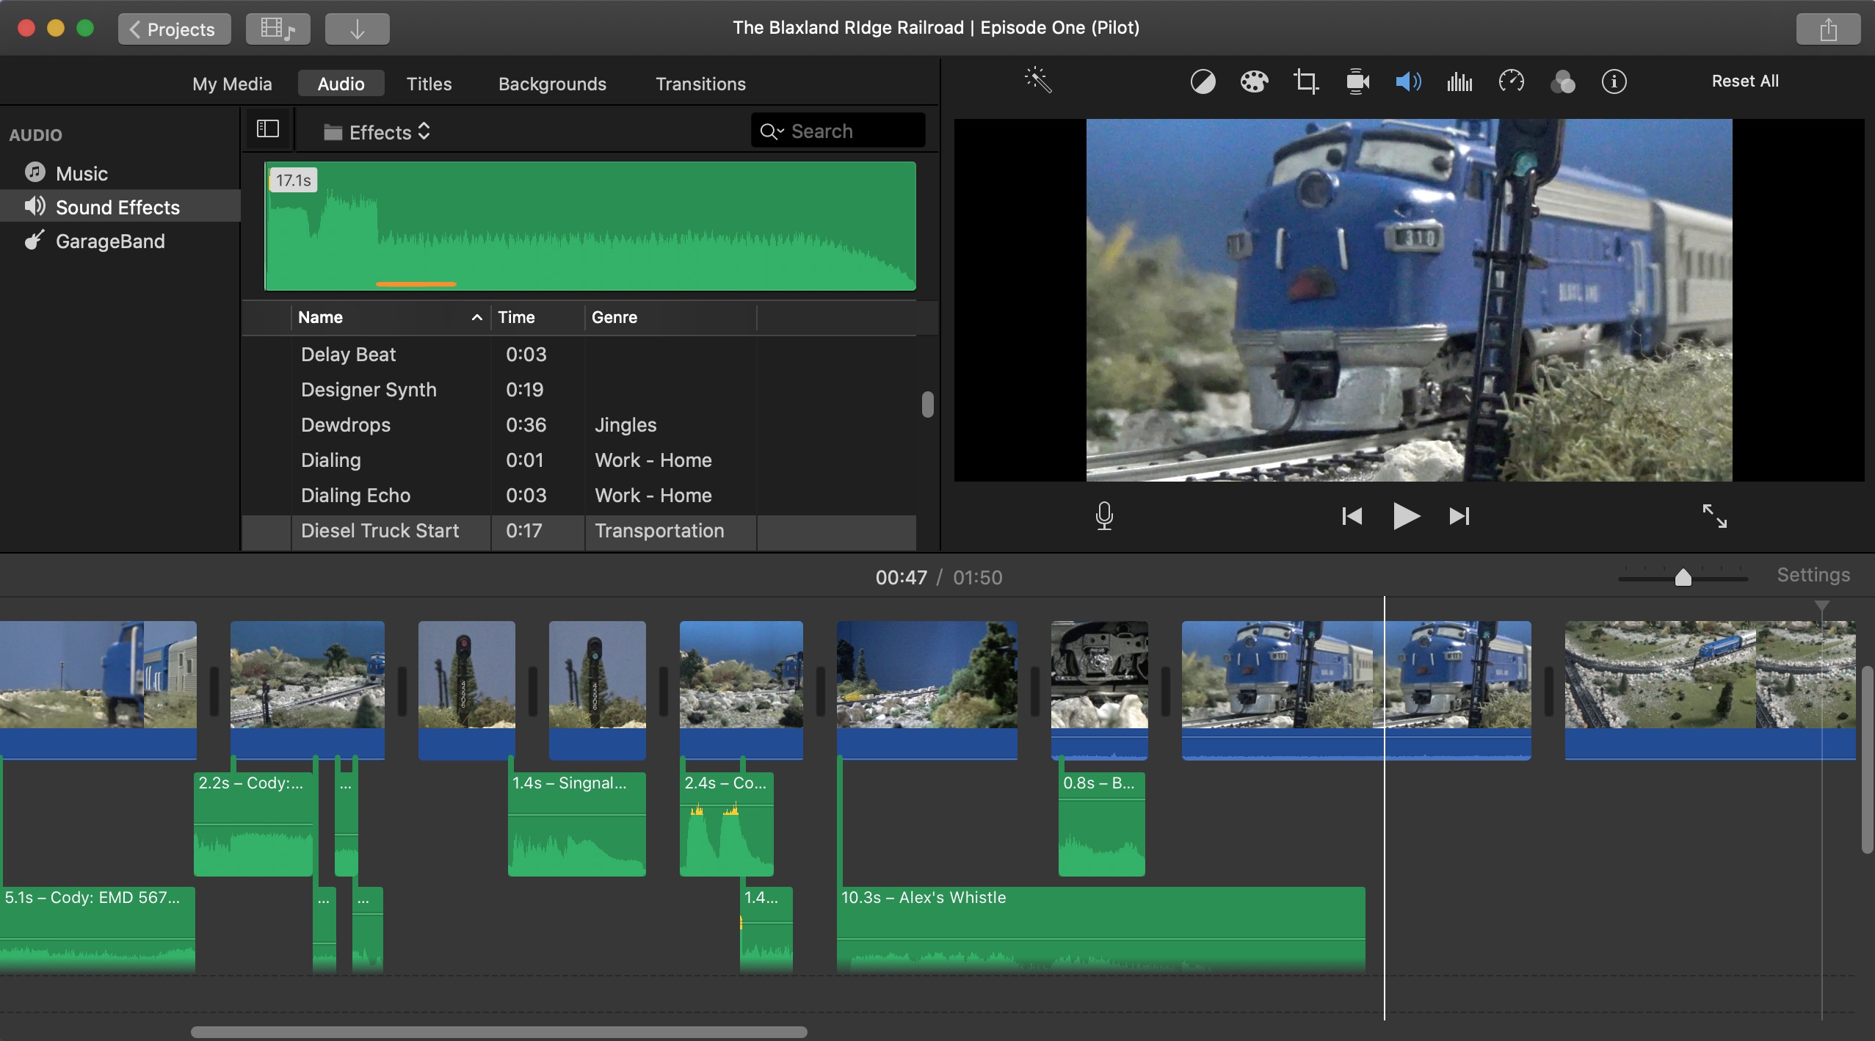
Task: Open the stabilization camera icon
Action: (x=1357, y=81)
